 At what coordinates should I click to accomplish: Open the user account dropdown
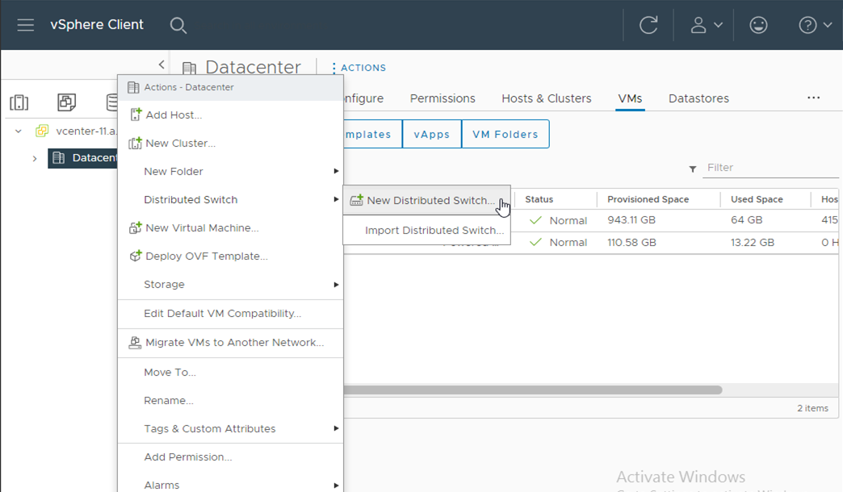706,25
